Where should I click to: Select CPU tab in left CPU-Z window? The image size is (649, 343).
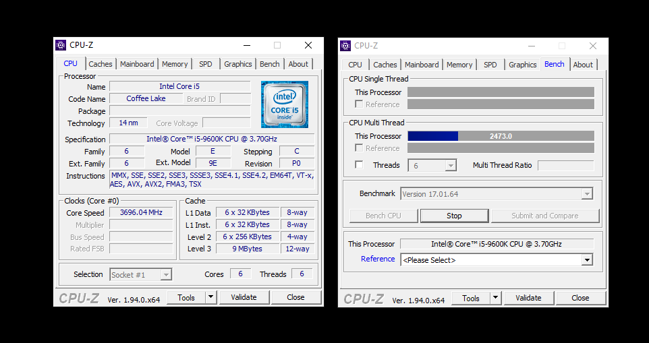point(70,63)
